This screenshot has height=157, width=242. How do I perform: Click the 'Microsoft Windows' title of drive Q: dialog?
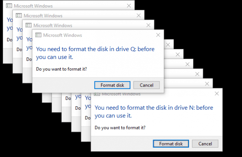(x=62, y=35)
